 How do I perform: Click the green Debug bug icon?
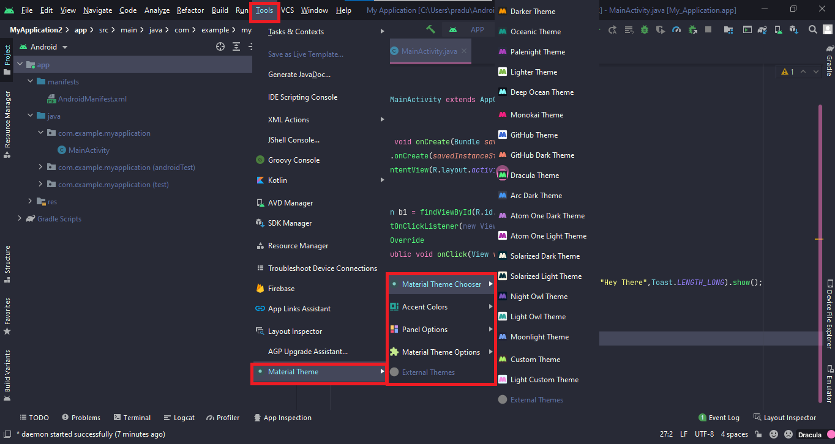coord(645,29)
